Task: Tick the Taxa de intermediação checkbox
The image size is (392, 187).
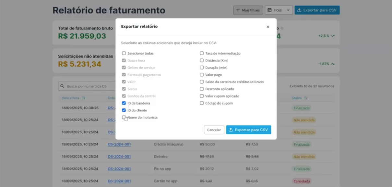Action: click(202, 53)
